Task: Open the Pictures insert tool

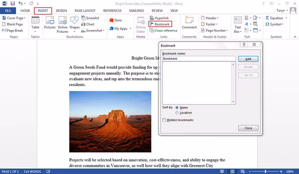Action: [x=50, y=22]
